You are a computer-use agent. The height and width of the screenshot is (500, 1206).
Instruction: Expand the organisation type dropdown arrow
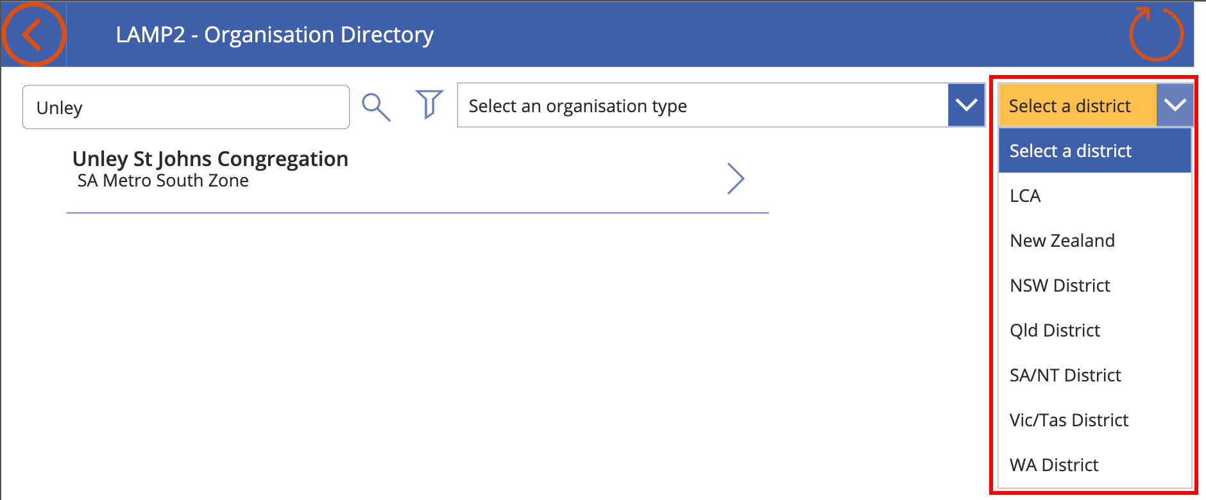point(966,105)
